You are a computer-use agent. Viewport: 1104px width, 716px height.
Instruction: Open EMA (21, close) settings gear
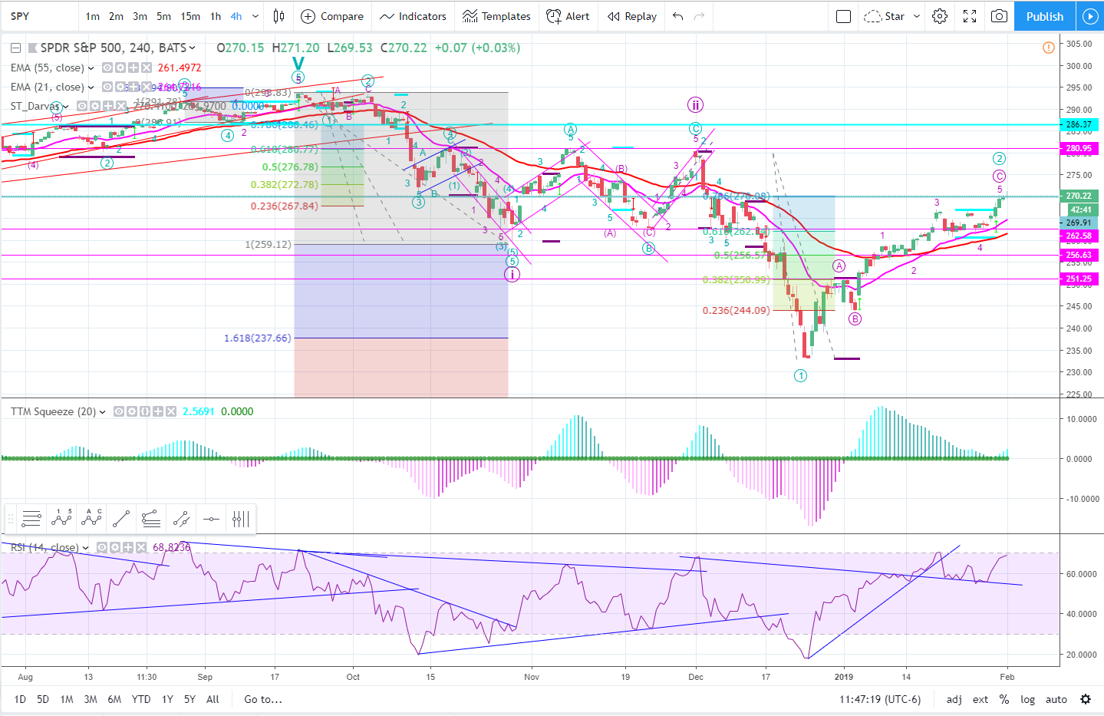(x=120, y=87)
